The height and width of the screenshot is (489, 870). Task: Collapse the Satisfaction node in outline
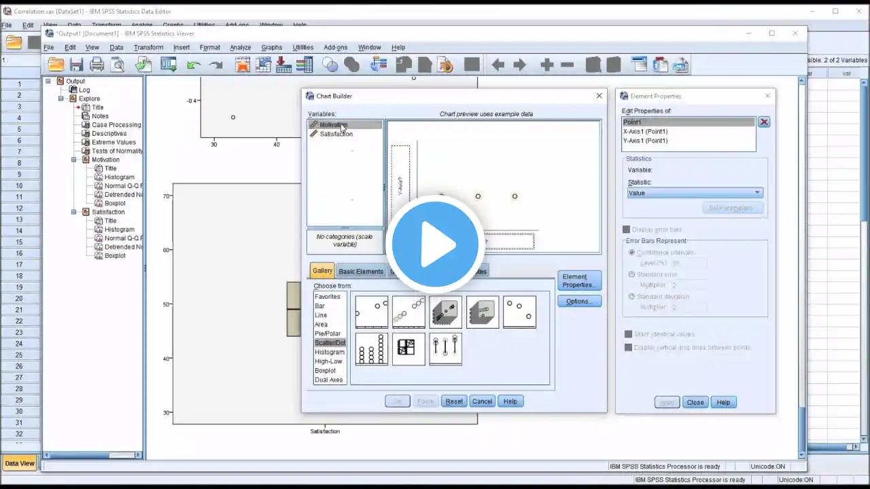74,212
